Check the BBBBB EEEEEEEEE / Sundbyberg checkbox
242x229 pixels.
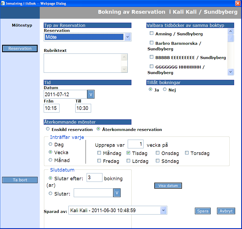(x=152, y=57)
